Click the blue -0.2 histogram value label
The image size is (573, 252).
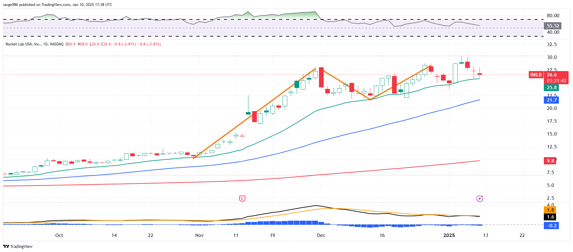click(551, 226)
